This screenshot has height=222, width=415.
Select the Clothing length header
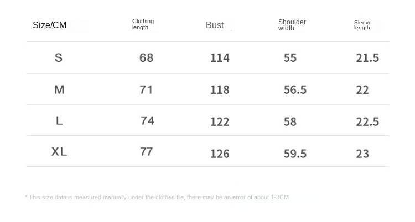pyautogui.click(x=143, y=24)
